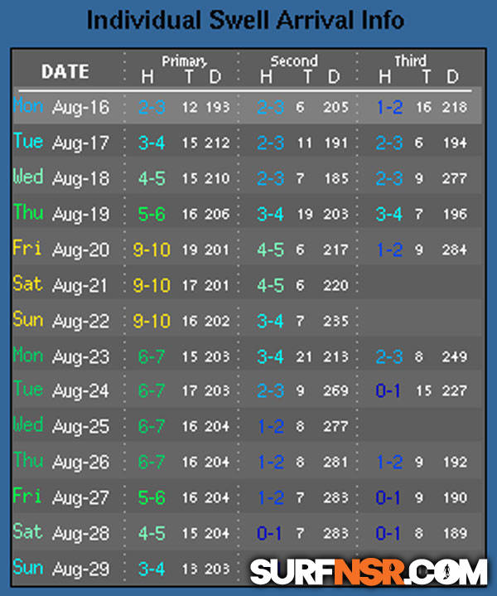497x596 pixels.
Task: Click third swell direction 249 on Mon Aug-23
Action: coord(455,356)
